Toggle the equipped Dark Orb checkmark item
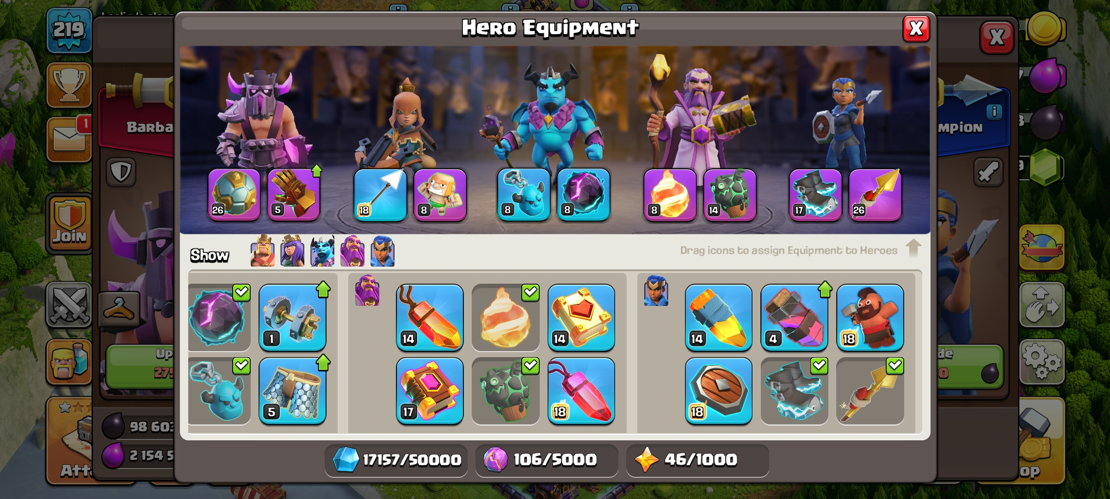The image size is (1110, 499). click(x=219, y=318)
